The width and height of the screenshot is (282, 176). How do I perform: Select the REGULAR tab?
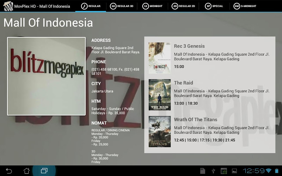91,6
